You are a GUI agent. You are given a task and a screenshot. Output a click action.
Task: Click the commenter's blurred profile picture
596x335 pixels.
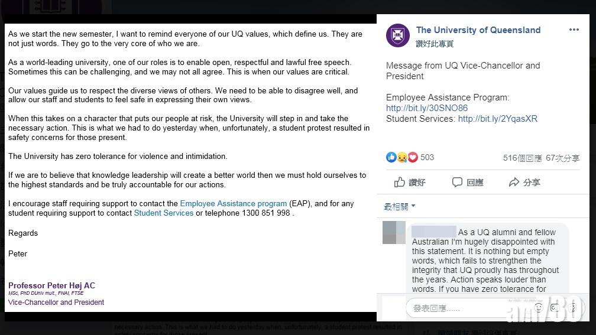click(394, 232)
